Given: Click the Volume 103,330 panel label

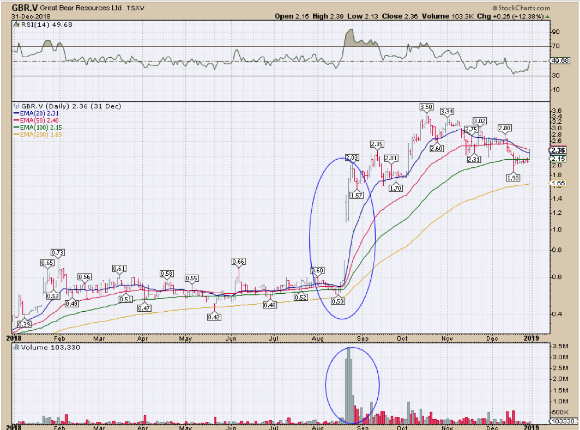Looking at the screenshot, I should (x=50, y=347).
